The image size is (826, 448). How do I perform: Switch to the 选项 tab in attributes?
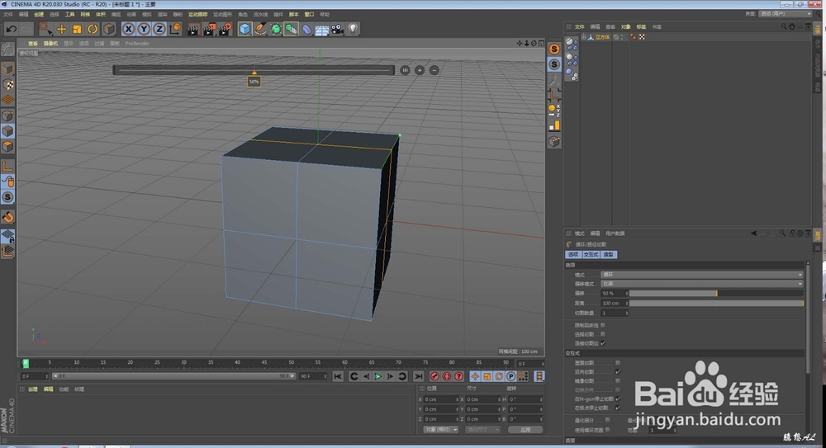pos(572,254)
